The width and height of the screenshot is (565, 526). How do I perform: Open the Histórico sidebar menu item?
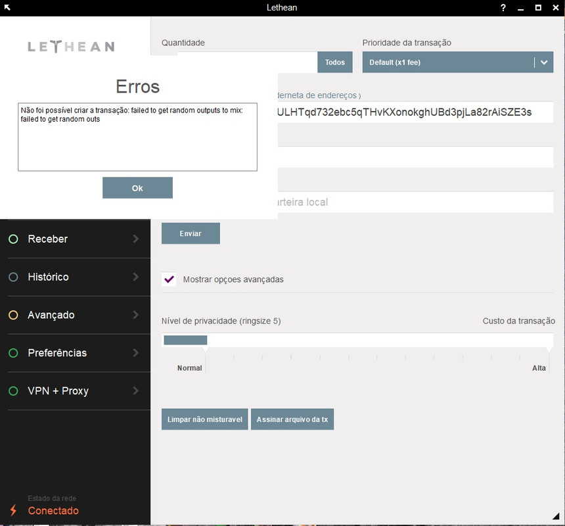[x=75, y=277]
